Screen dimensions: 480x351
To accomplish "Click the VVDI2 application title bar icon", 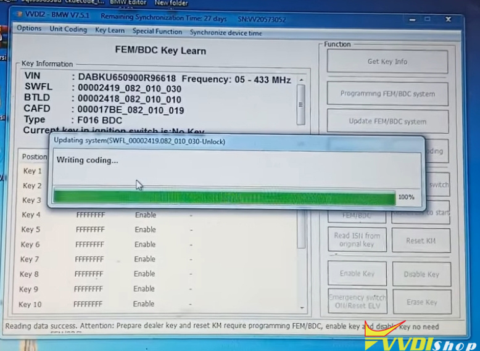I will (x=20, y=14).
